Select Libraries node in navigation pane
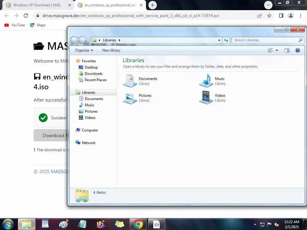 point(88,92)
